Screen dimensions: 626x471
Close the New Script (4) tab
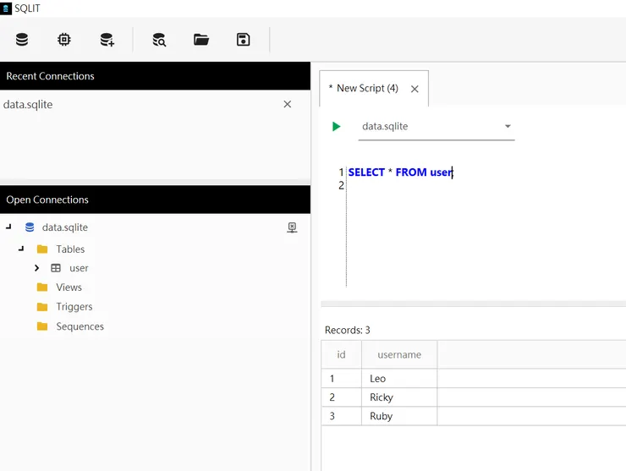point(415,89)
